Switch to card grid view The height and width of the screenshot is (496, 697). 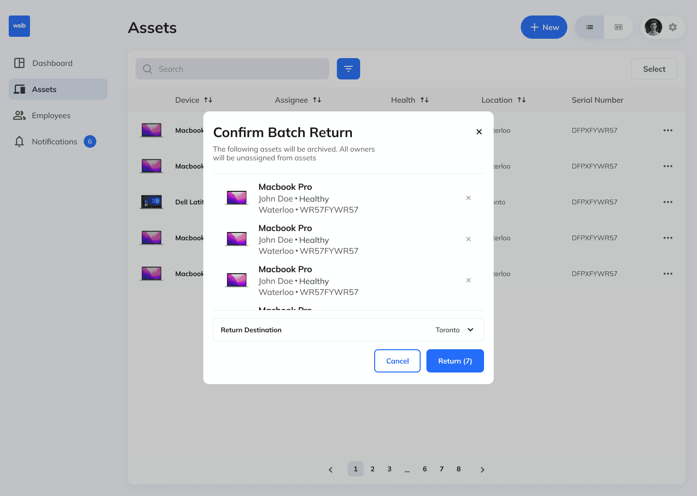tap(619, 27)
